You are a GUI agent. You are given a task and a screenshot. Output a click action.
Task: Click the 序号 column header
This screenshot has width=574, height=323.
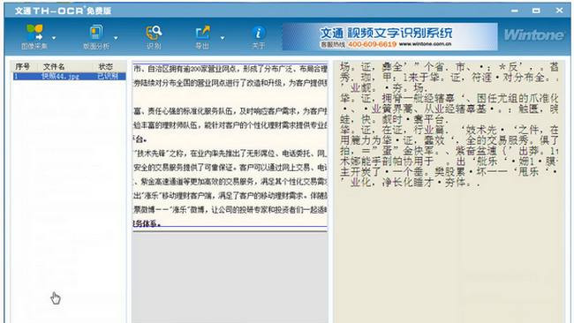(x=22, y=66)
